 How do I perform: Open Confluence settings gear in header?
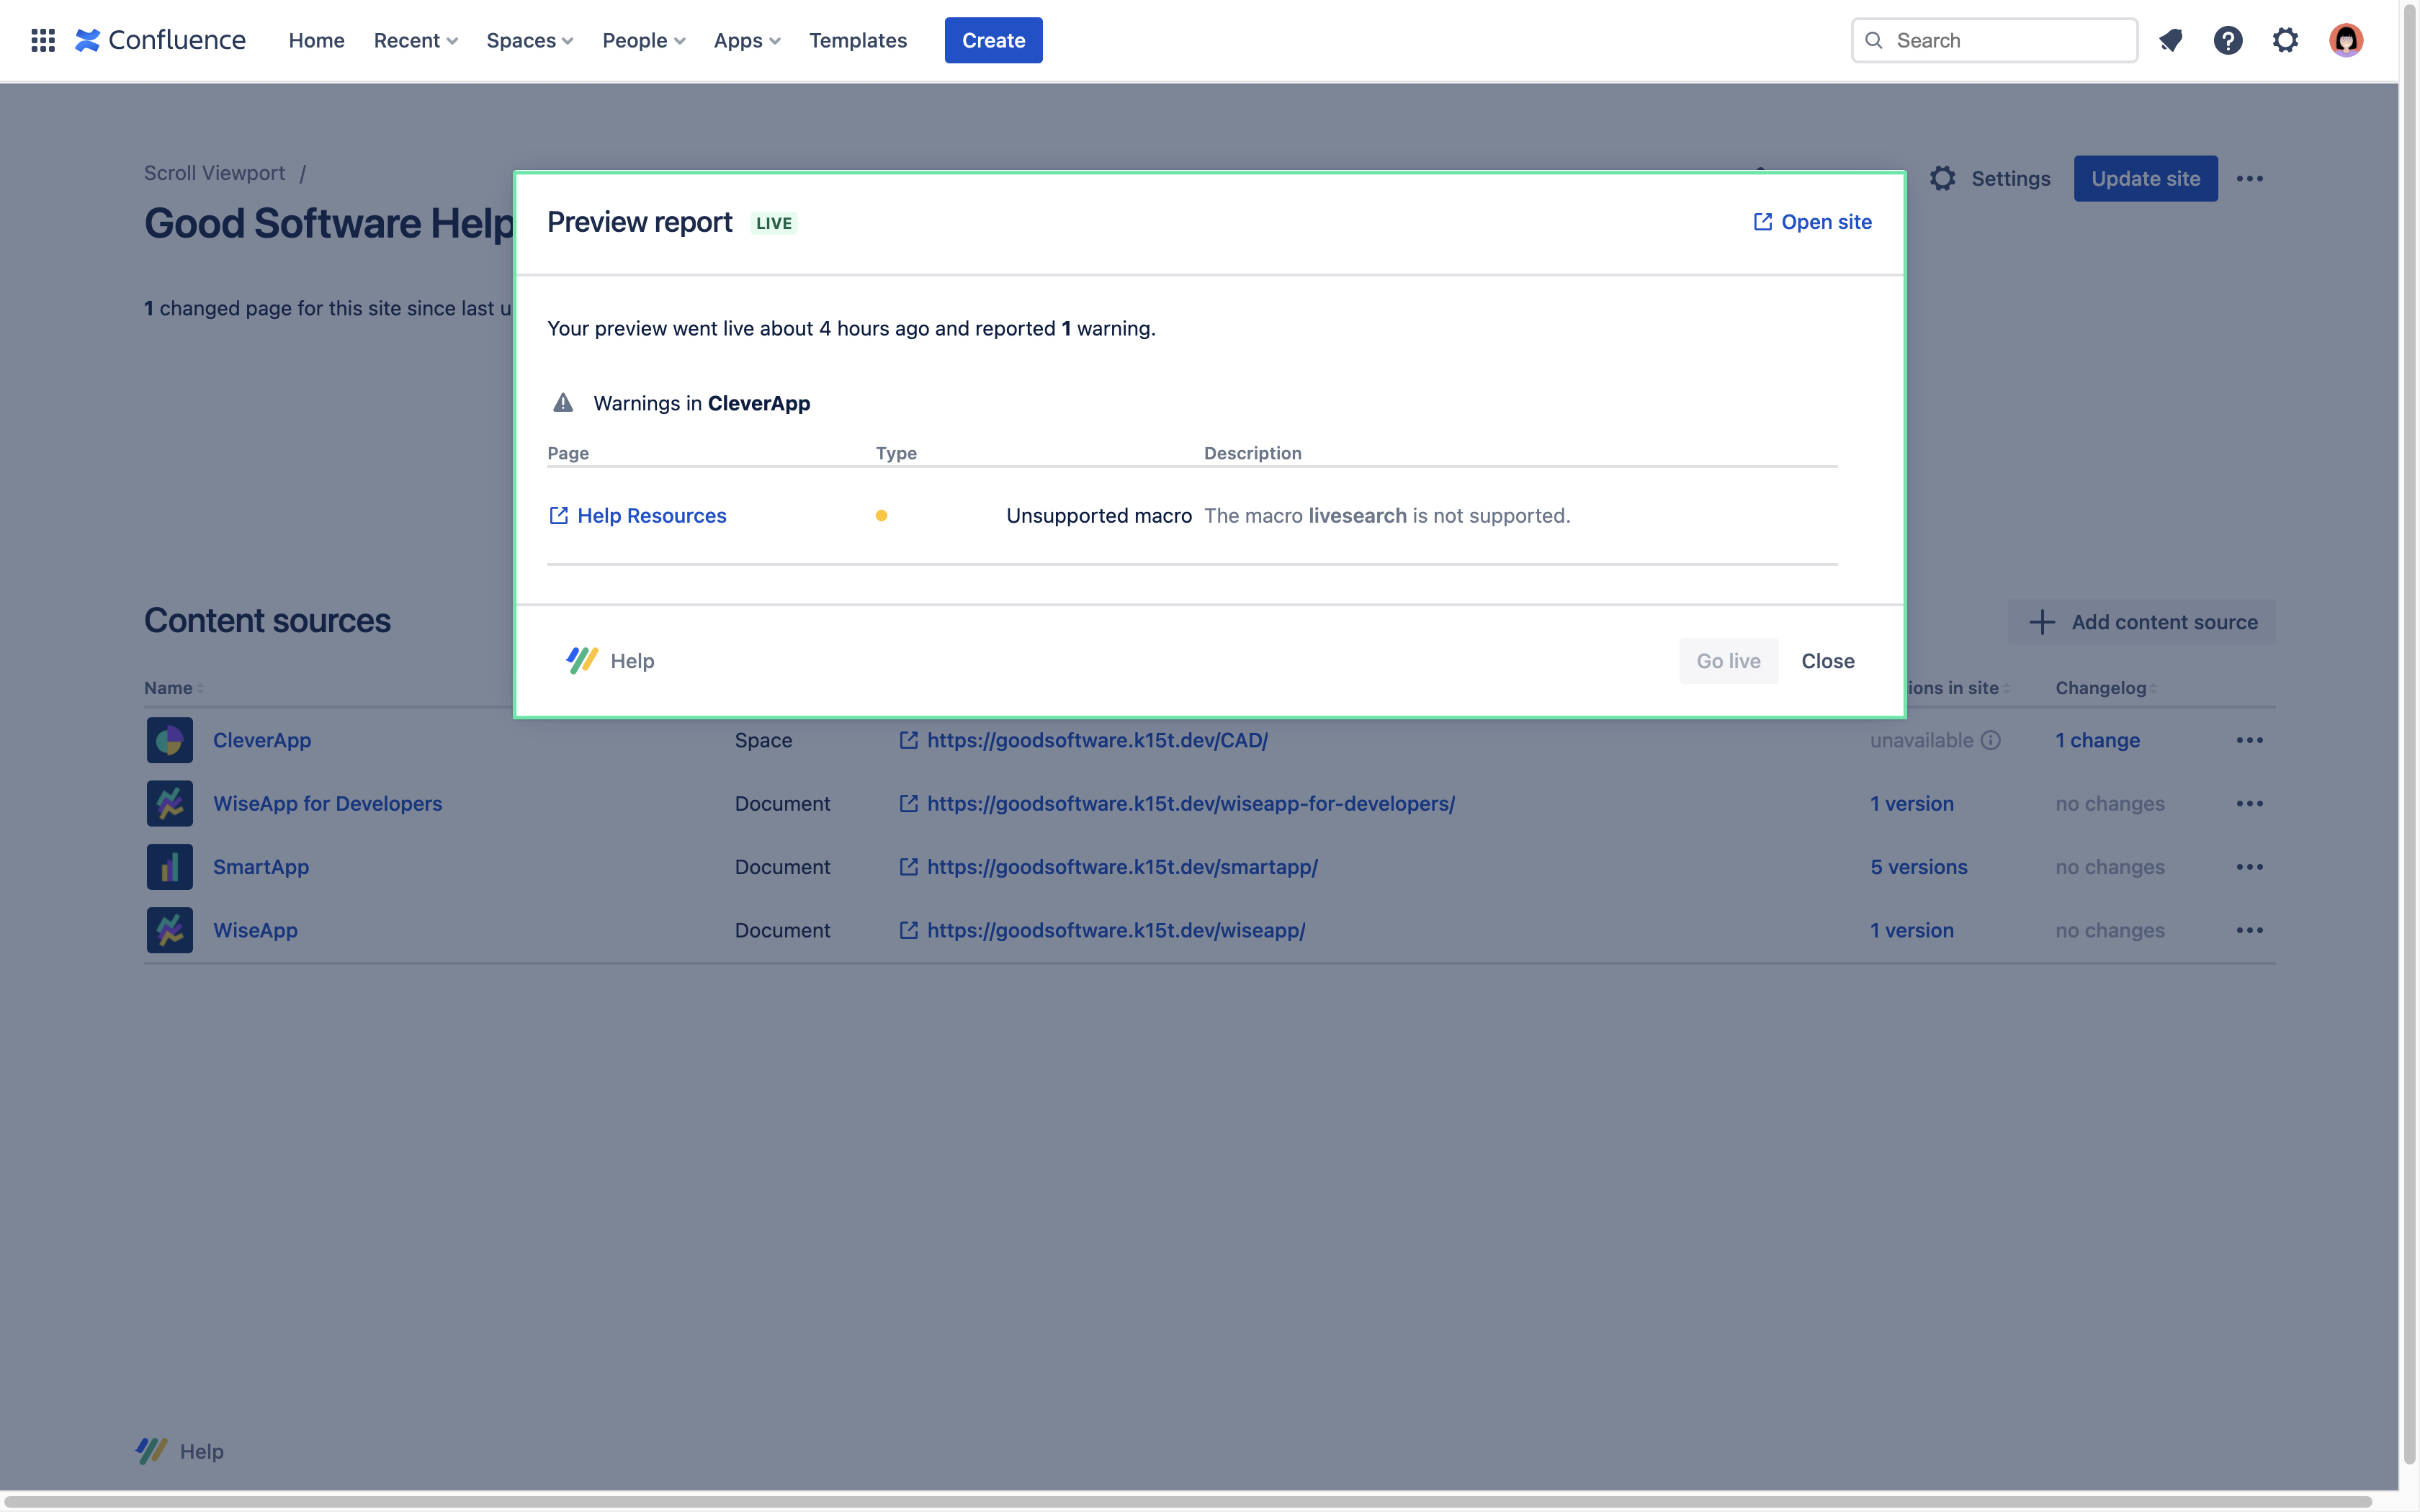click(x=2285, y=40)
